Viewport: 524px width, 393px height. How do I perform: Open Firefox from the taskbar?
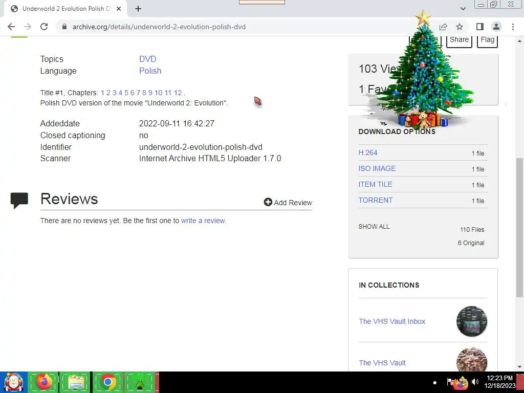click(43, 382)
